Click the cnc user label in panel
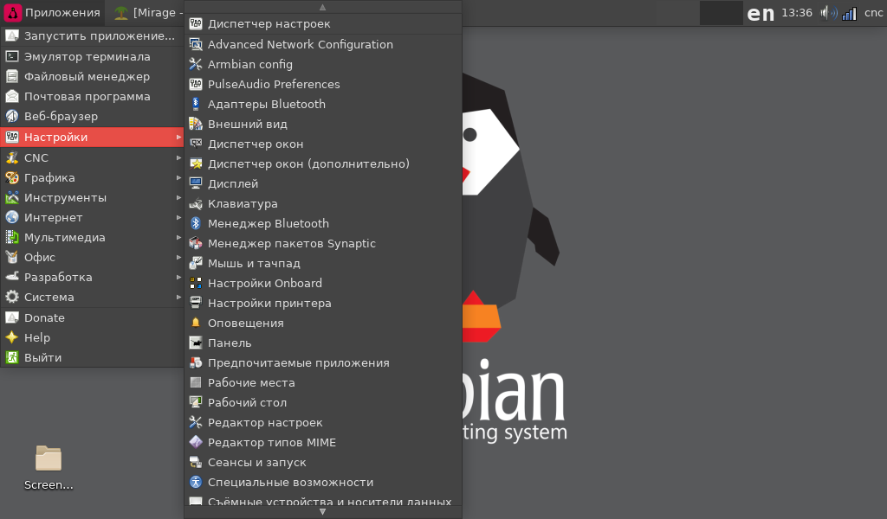Viewport: 887px width, 519px height. pyautogui.click(x=873, y=13)
